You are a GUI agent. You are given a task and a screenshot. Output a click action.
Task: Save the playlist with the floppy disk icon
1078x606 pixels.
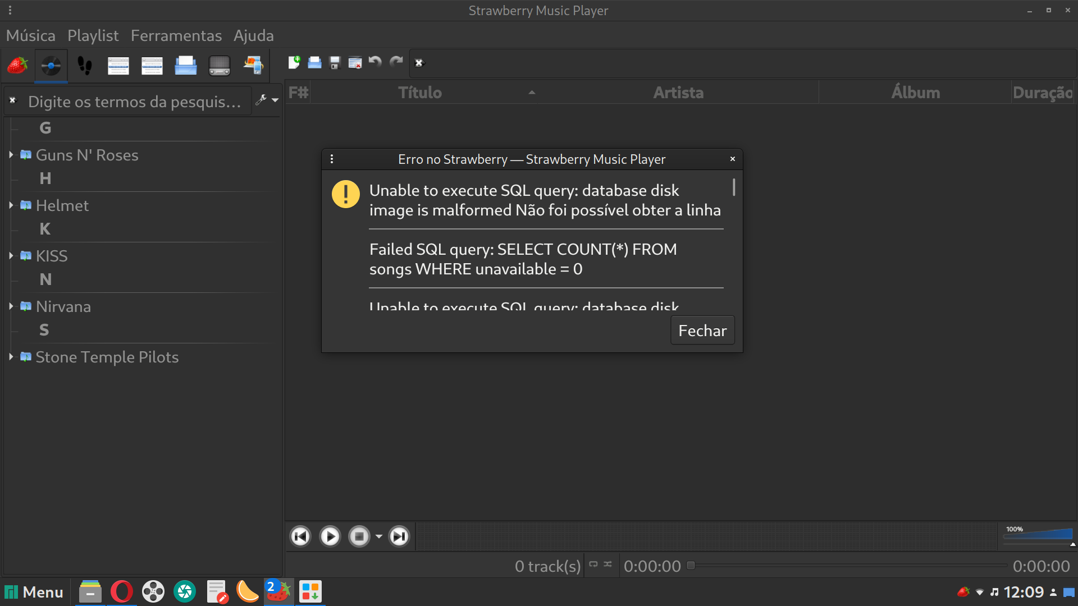(335, 62)
